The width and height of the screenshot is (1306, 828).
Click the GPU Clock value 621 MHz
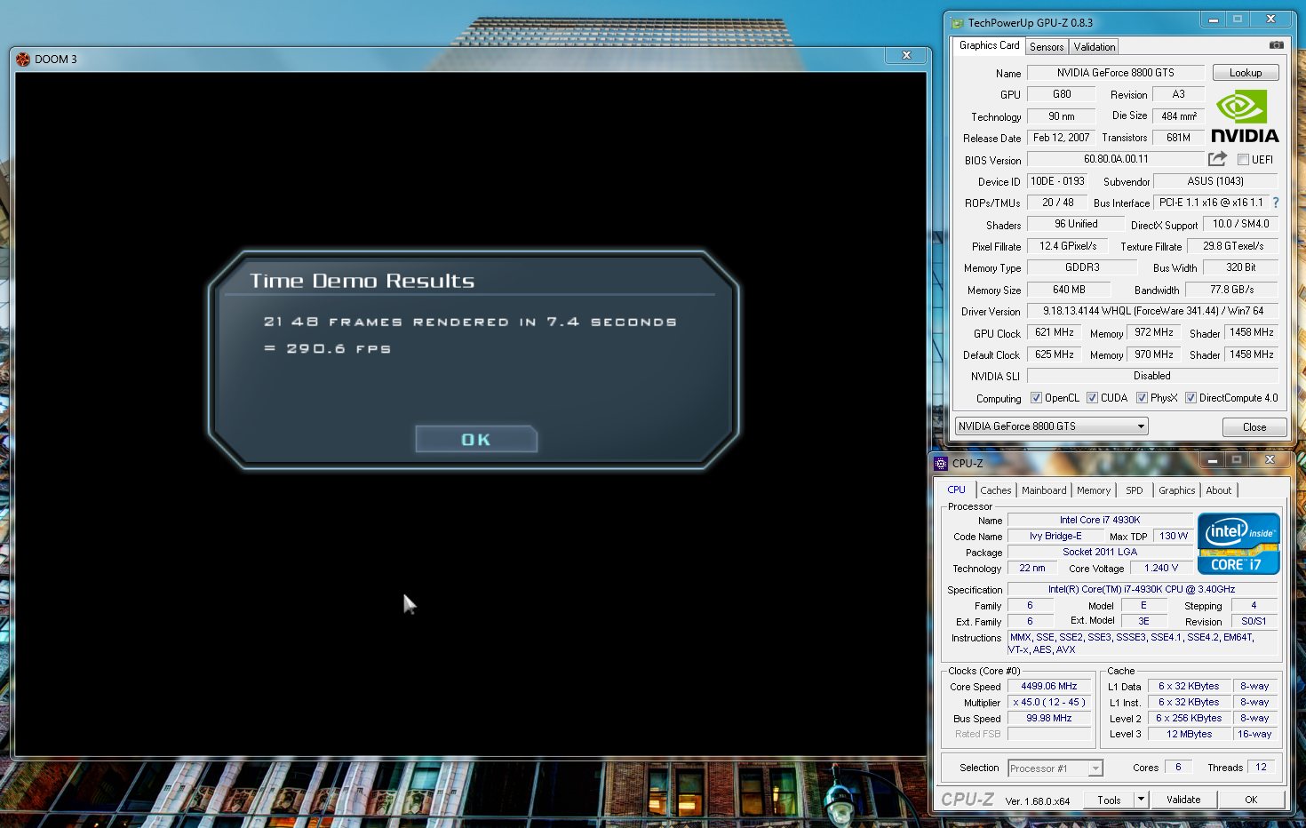[x=1055, y=332]
